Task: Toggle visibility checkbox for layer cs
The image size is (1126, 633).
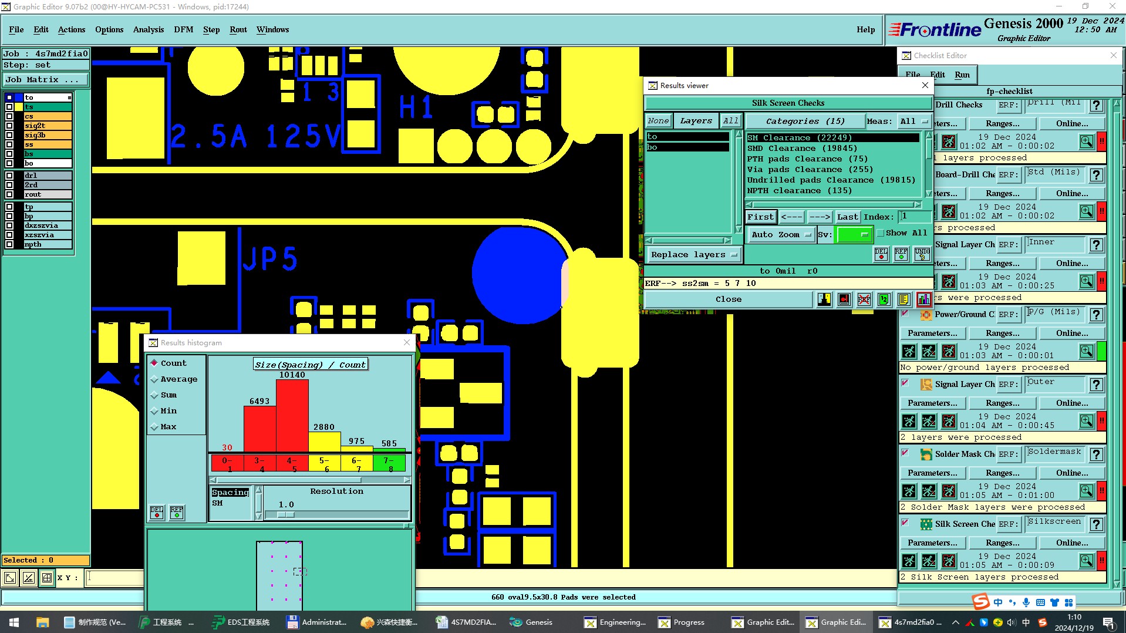Action: point(9,116)
